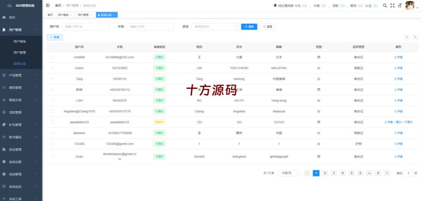The image size is (421, 201).
Task: Close the 用户管理 tab via its x
Action: [x=91, y=15]
